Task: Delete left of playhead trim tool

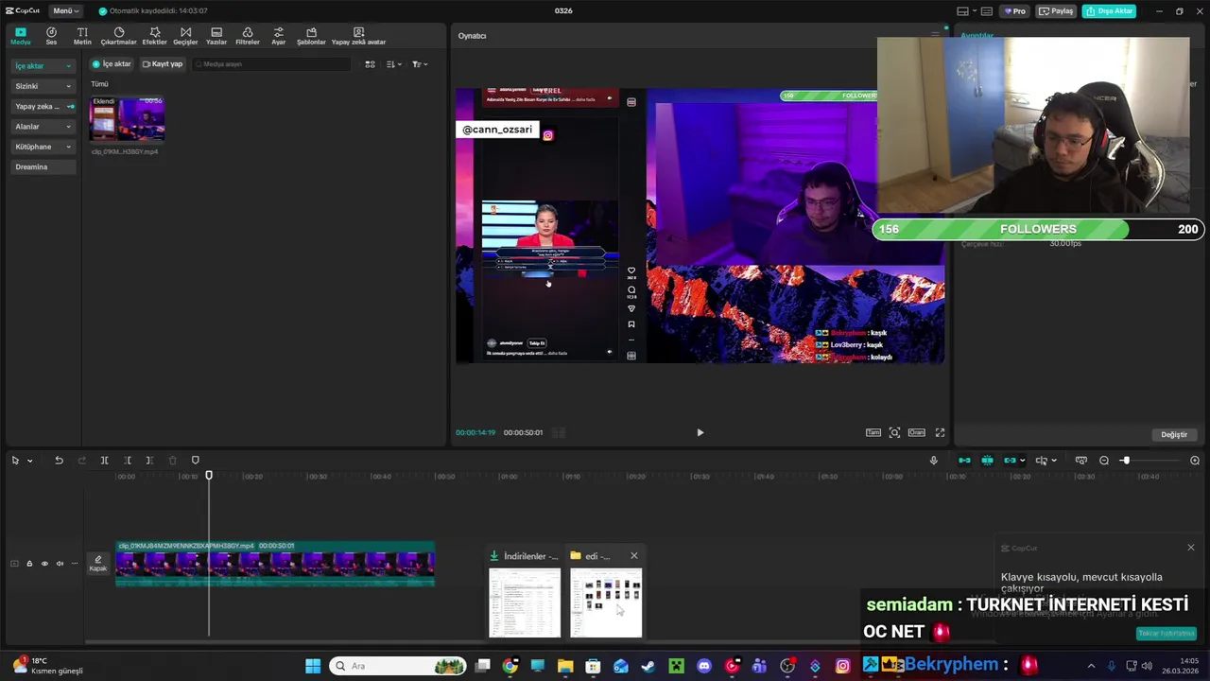Action: click(127, 461)
